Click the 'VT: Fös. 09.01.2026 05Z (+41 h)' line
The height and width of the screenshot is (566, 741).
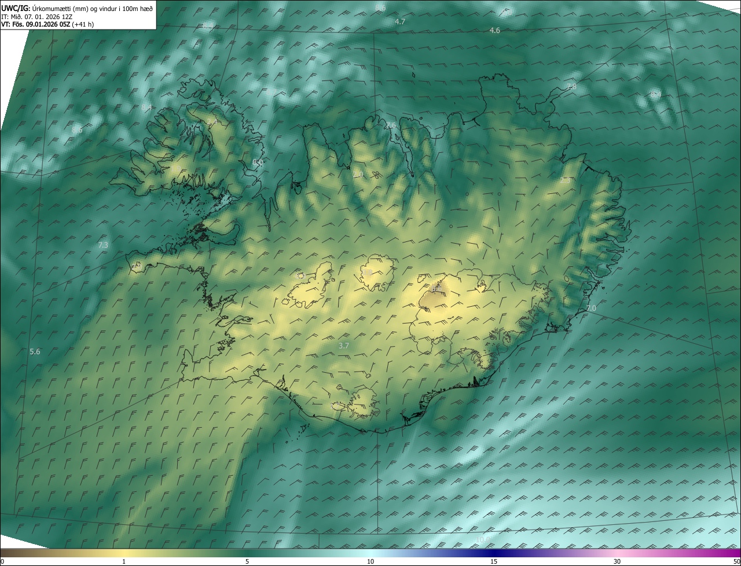(47, 24)
